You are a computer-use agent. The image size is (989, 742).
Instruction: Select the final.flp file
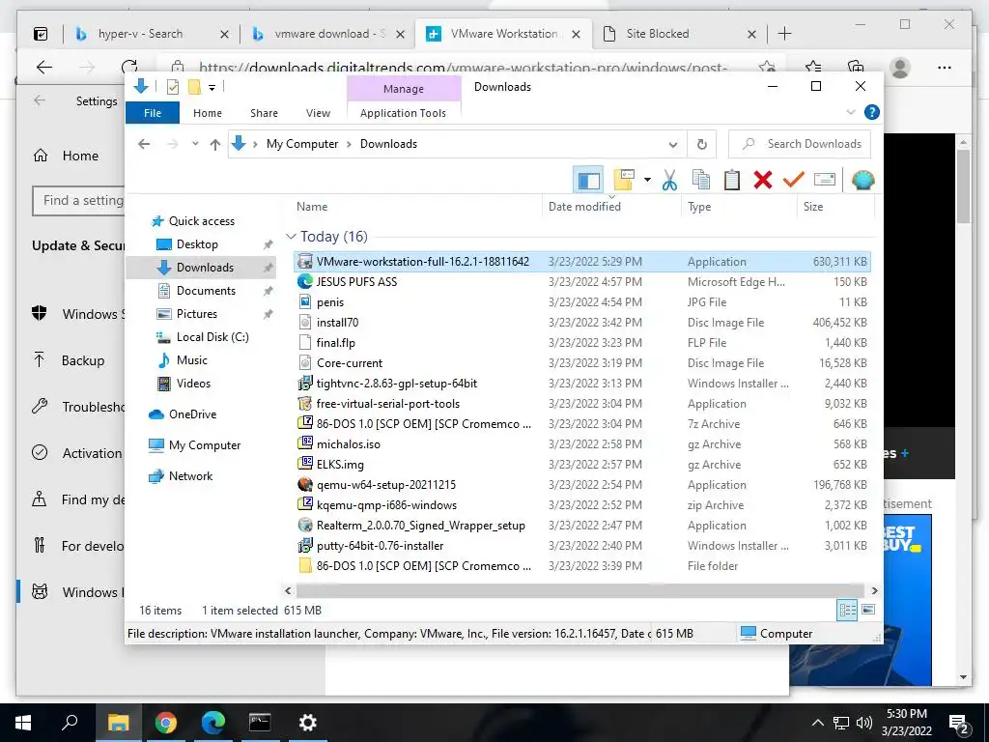(x=582, y=343)
